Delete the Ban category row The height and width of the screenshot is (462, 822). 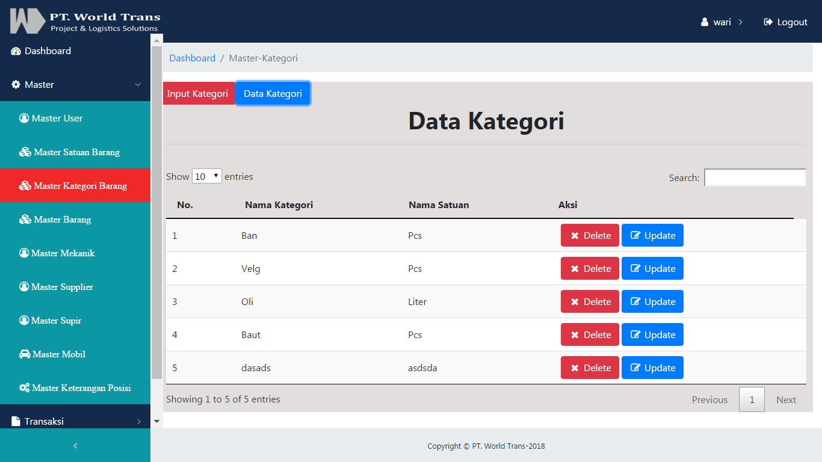point(590,236)
